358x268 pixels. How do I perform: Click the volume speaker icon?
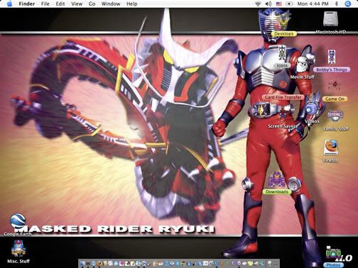268,4
